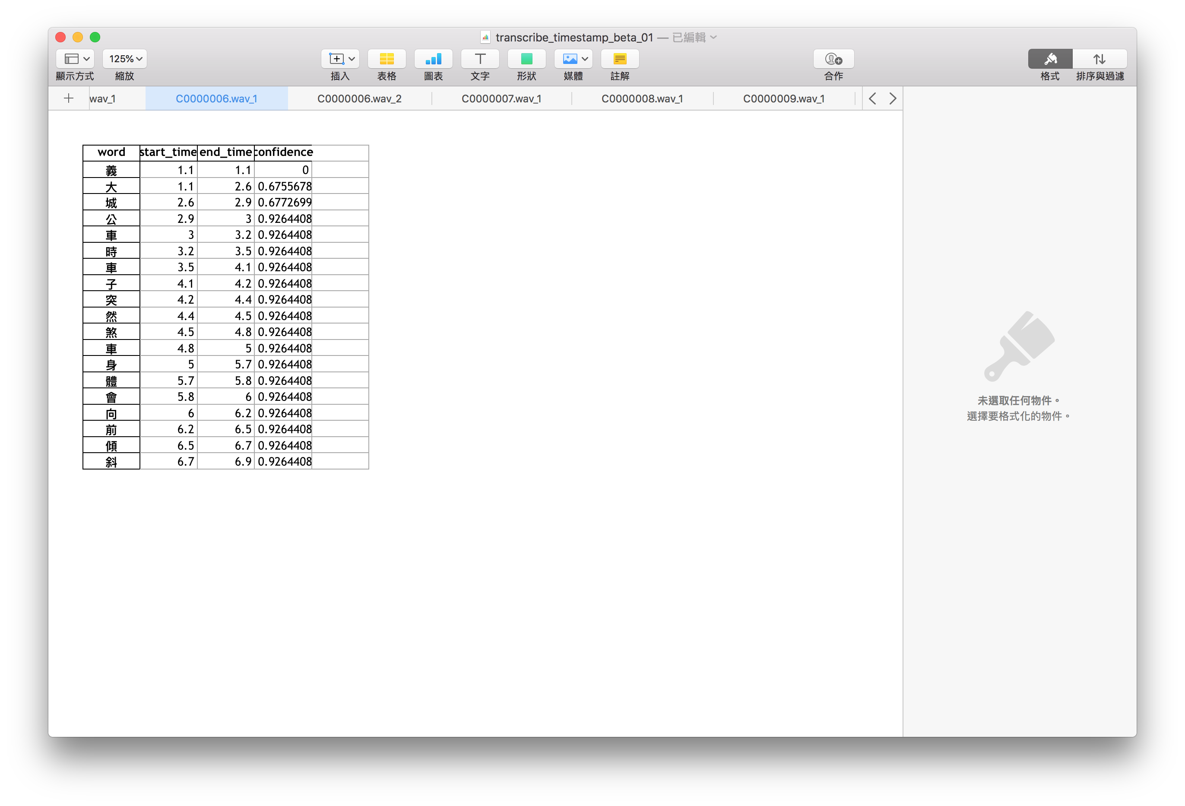Expand document title dropdown arrow
Viewport: 1185px width, 806px height.
(714, 37)
